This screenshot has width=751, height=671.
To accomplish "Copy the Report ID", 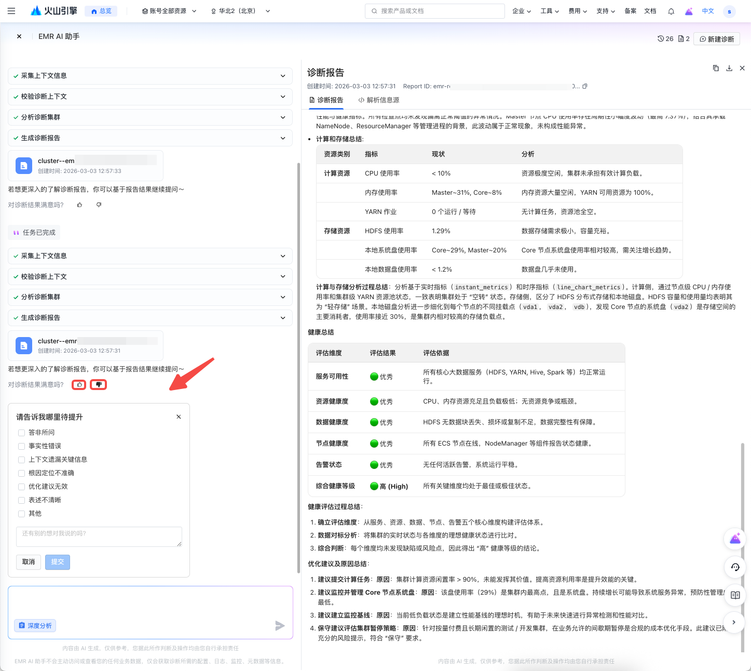I will (585, 86).
